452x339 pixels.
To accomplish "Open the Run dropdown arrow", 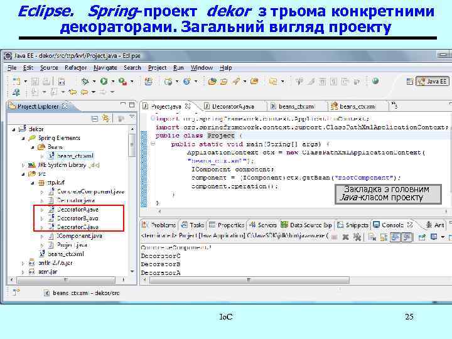I will pyautogui.click(x=113, y=82).
